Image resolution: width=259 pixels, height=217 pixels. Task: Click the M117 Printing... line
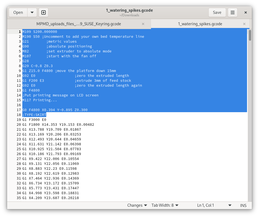click(40, 100)
